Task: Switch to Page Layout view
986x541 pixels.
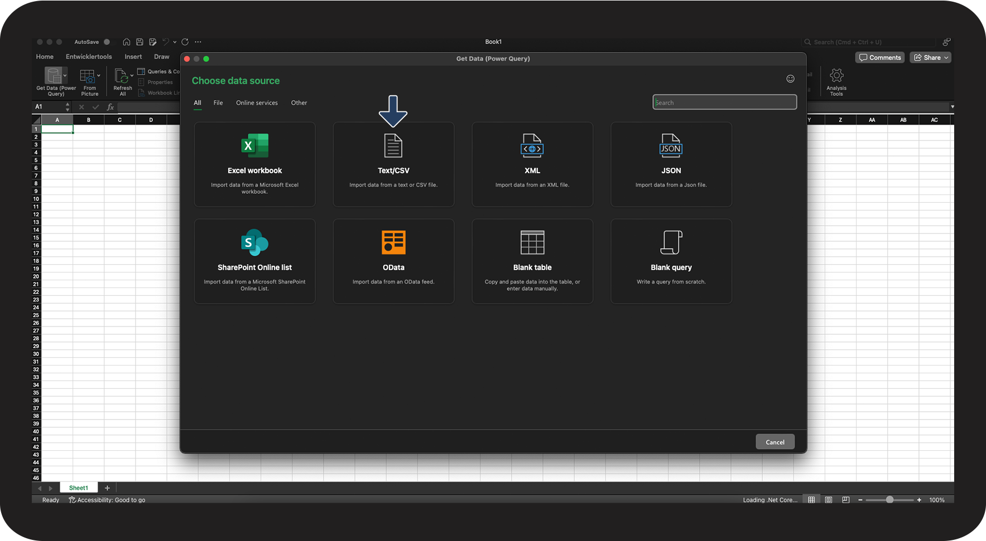Action: [x=829, y=500]
